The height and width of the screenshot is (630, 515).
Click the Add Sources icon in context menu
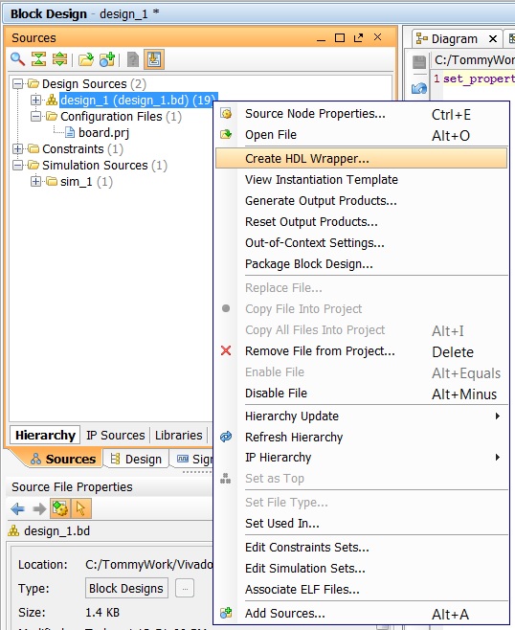[226, 613]
